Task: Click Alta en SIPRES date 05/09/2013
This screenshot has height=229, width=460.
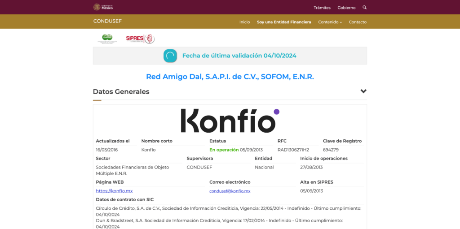Action: tap(312, 191)
